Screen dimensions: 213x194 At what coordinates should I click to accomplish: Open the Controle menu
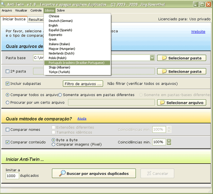tap(36, 10)
